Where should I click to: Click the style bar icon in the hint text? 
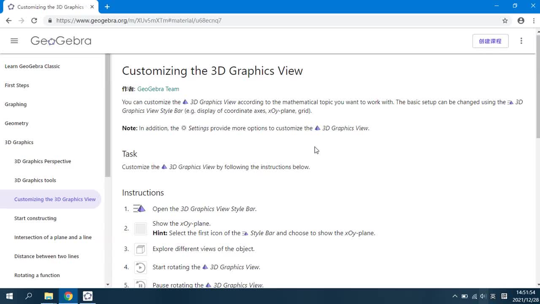(x=245, y=233)
